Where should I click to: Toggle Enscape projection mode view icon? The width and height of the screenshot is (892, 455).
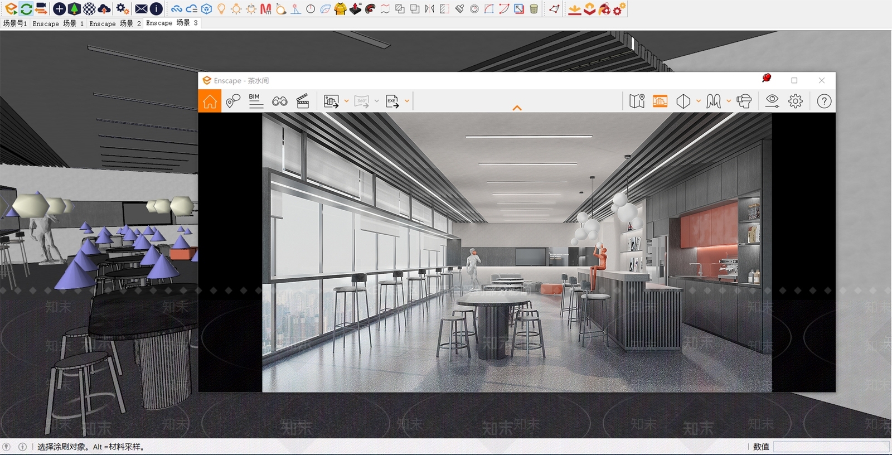point(683,101)
